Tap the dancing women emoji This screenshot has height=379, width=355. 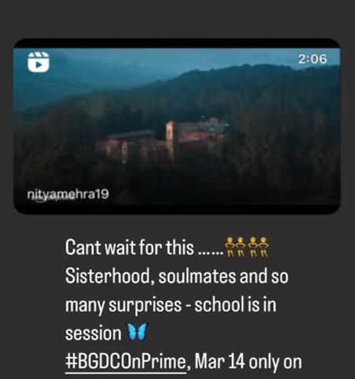tap(246, 247)
